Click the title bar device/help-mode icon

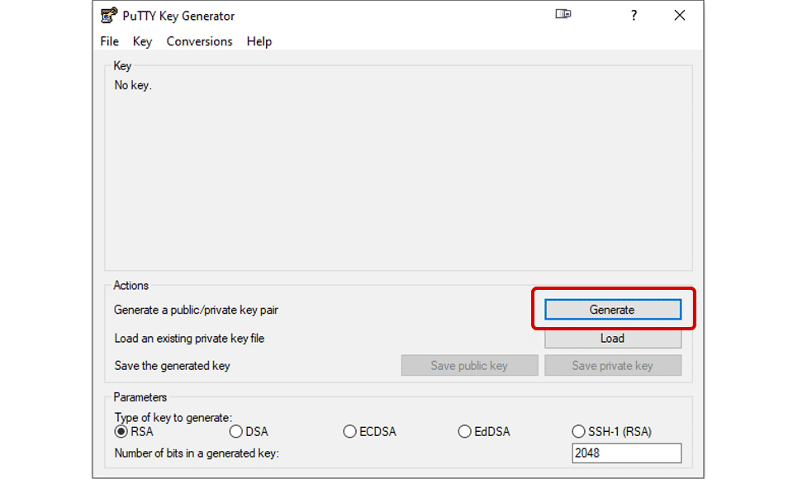563,14
